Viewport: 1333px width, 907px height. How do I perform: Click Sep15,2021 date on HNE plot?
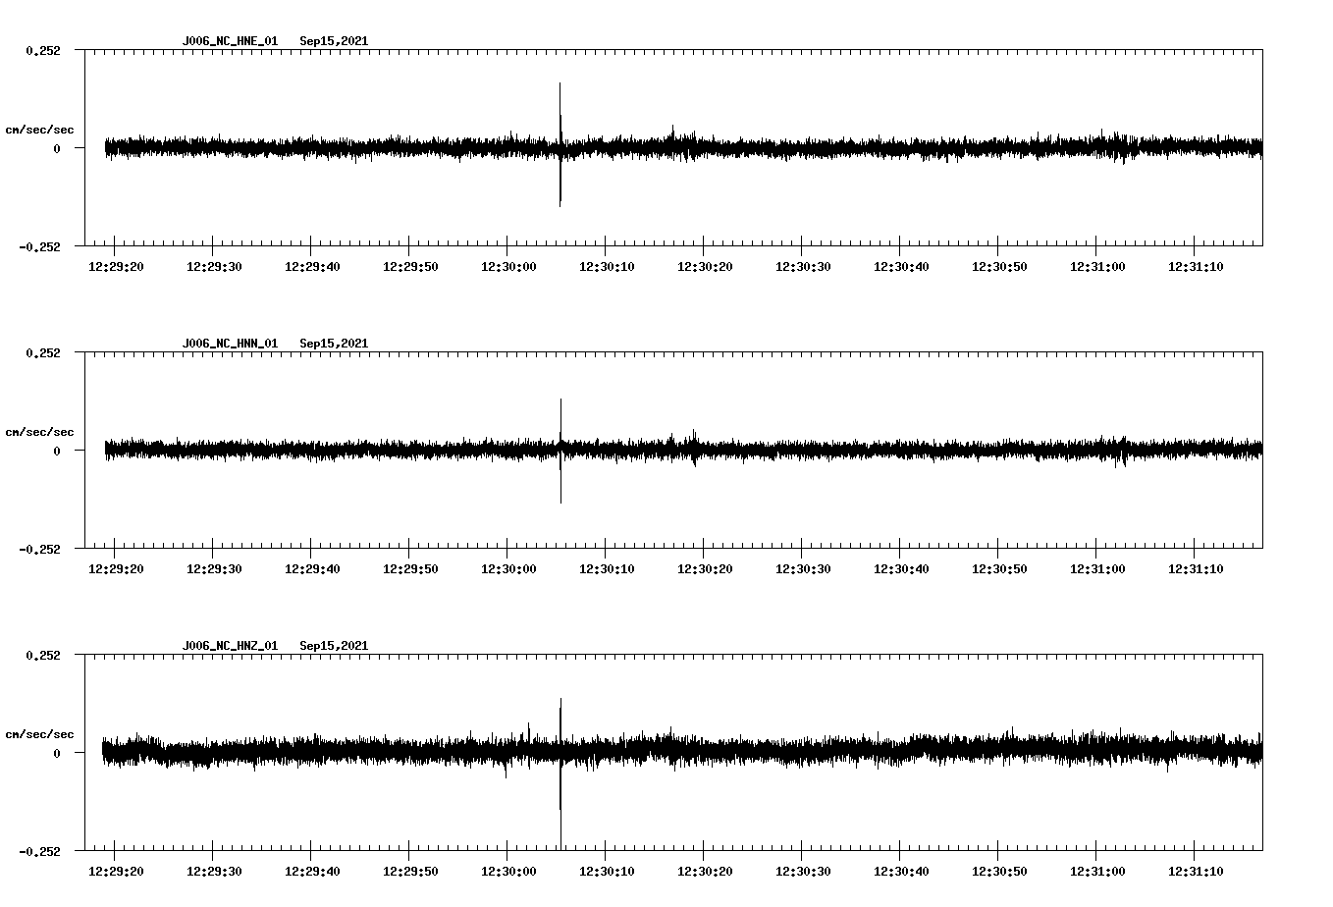click(x=334, y=41)
